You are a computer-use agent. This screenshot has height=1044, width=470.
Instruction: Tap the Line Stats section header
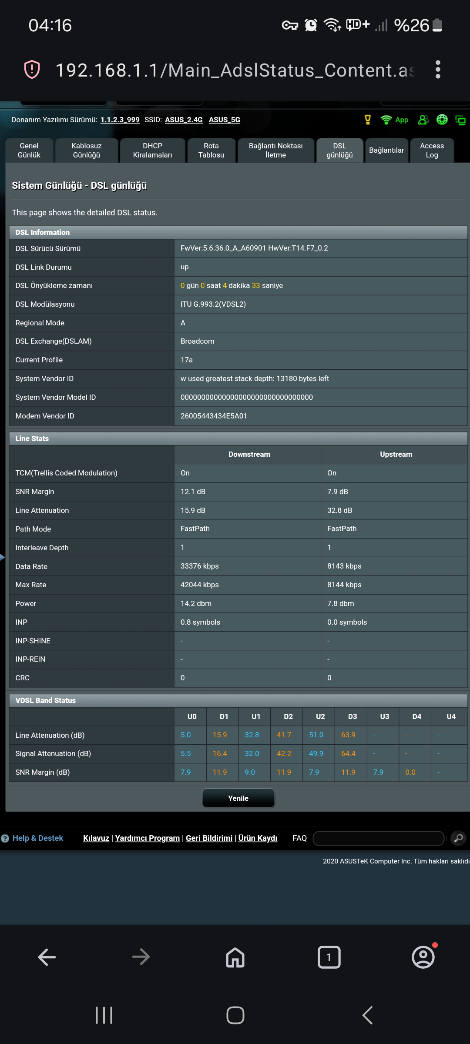tap(238, 438)
